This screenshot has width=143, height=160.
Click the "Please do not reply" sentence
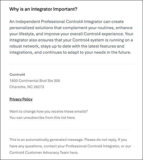[101, 140]
